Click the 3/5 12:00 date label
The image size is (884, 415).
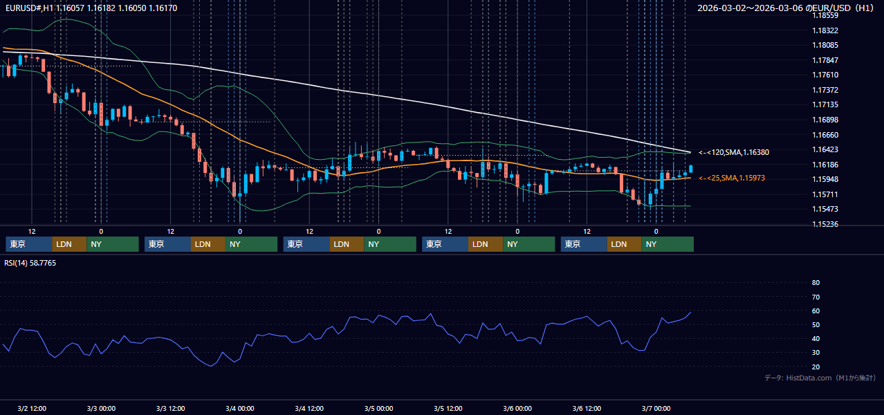(x=448, y=409)
